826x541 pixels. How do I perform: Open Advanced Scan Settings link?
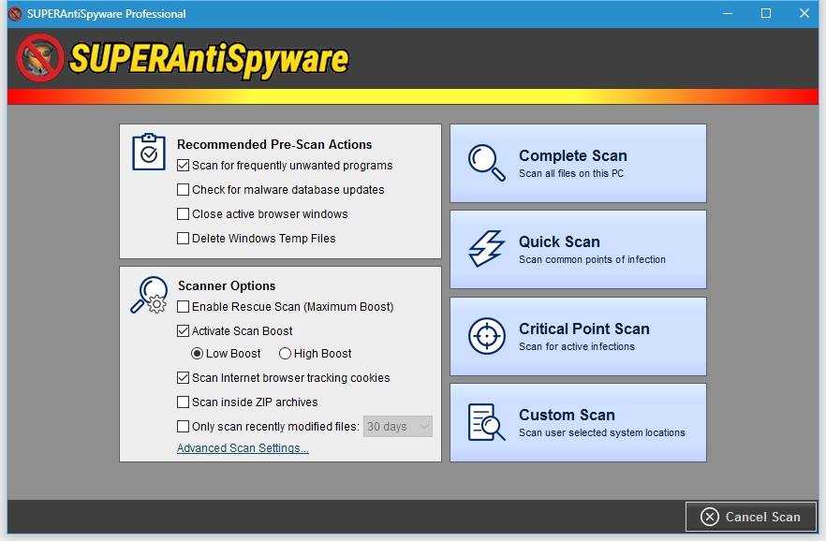[243, 448]
